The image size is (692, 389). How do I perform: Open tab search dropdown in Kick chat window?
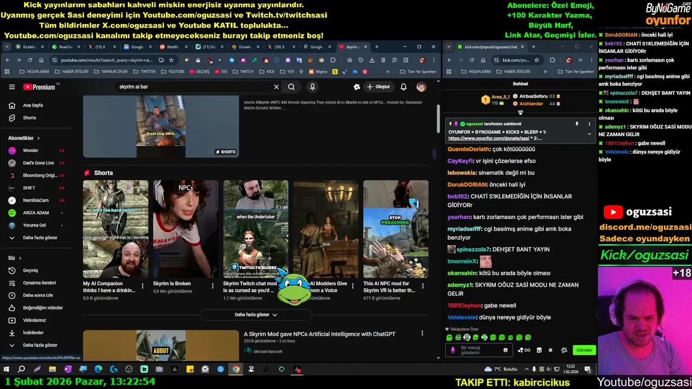449,47
